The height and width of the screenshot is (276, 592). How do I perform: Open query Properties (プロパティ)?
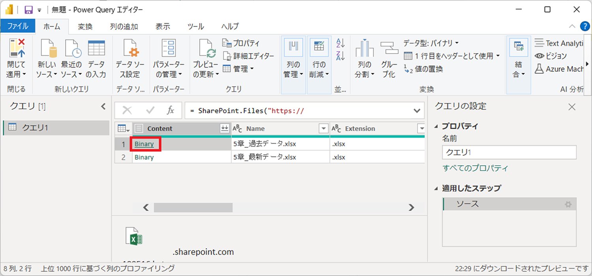tap(241, 43)
